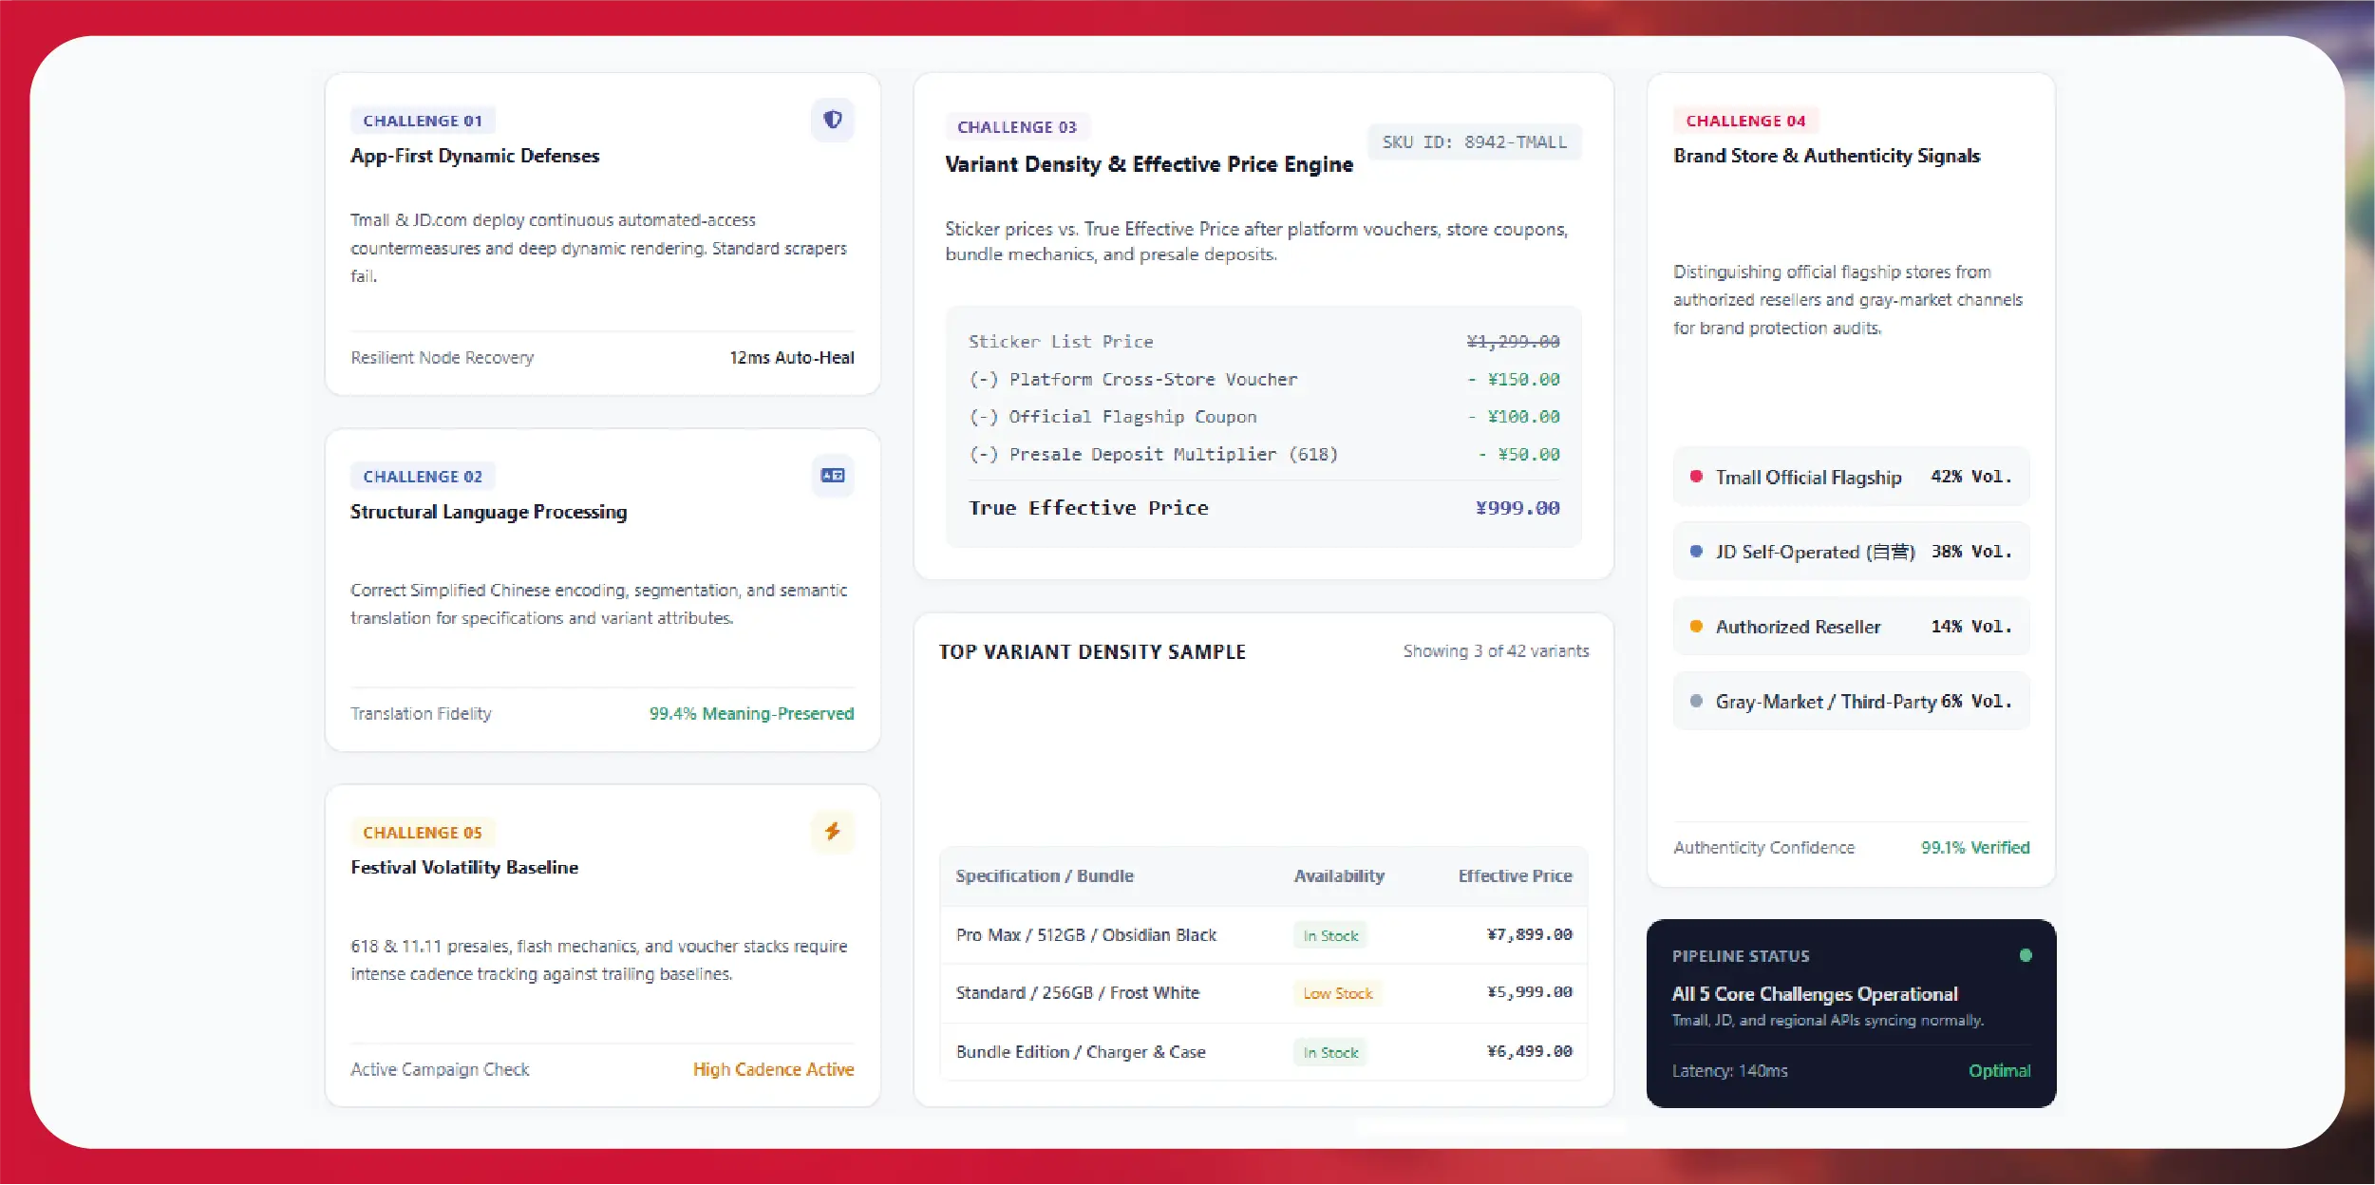Click the In Stock badge for Bundle Edition row
Screen dimensions: 2375x1185
coord(1330,1052)
